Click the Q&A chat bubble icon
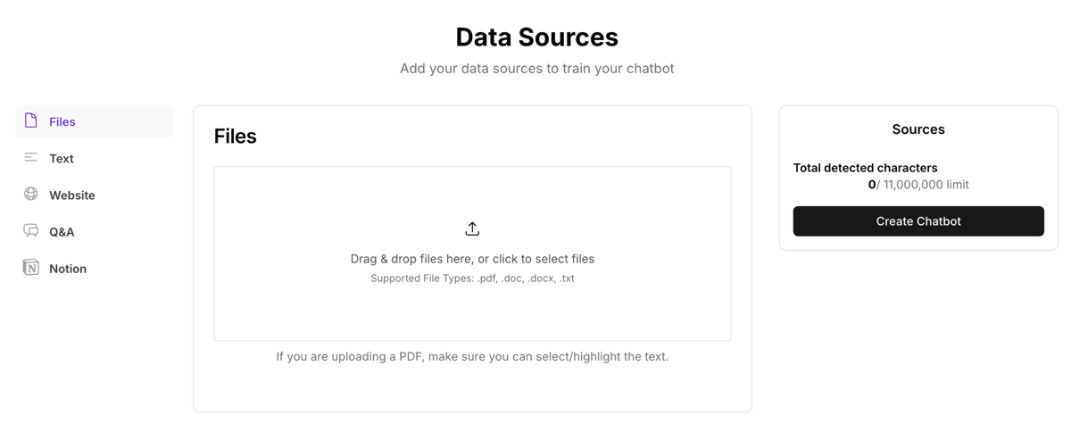Screen dimensions: 1071x424 click(x=31, y=230)
